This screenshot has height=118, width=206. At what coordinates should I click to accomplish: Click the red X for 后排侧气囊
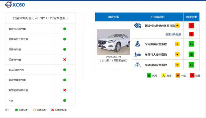click(x=65, y=60)
